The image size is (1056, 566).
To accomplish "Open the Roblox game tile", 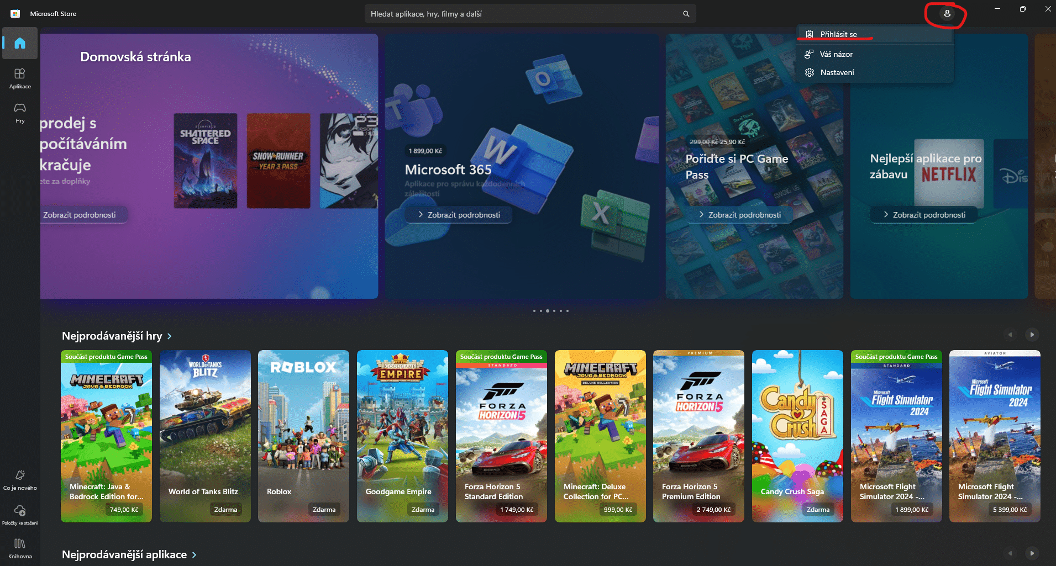I will pos(303,436).
